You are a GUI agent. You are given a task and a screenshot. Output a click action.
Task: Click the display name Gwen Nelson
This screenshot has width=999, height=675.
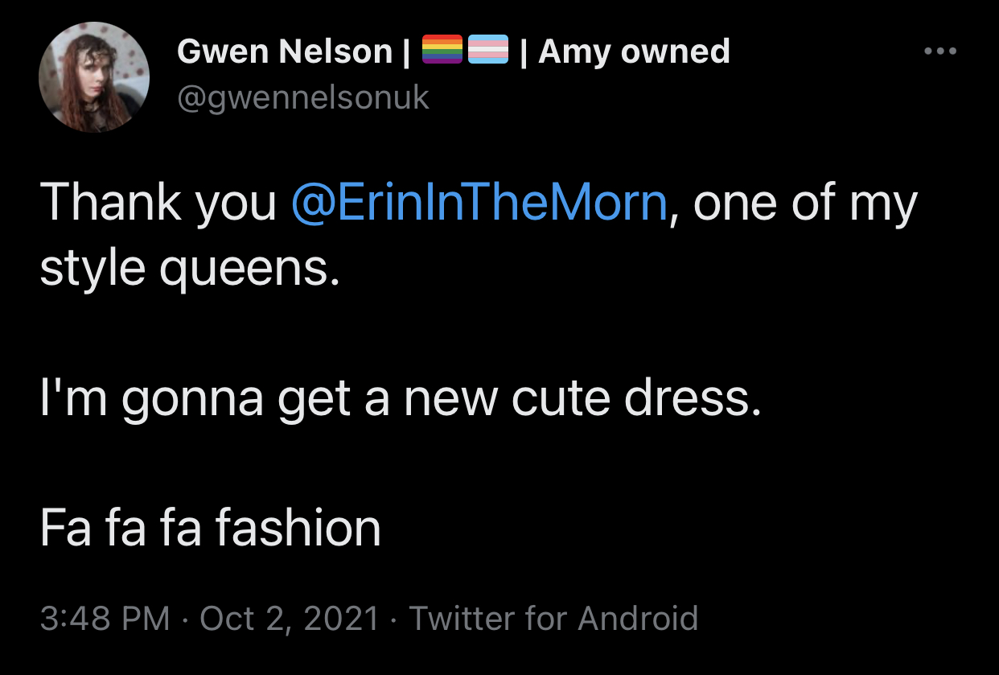tap(285, 52)
